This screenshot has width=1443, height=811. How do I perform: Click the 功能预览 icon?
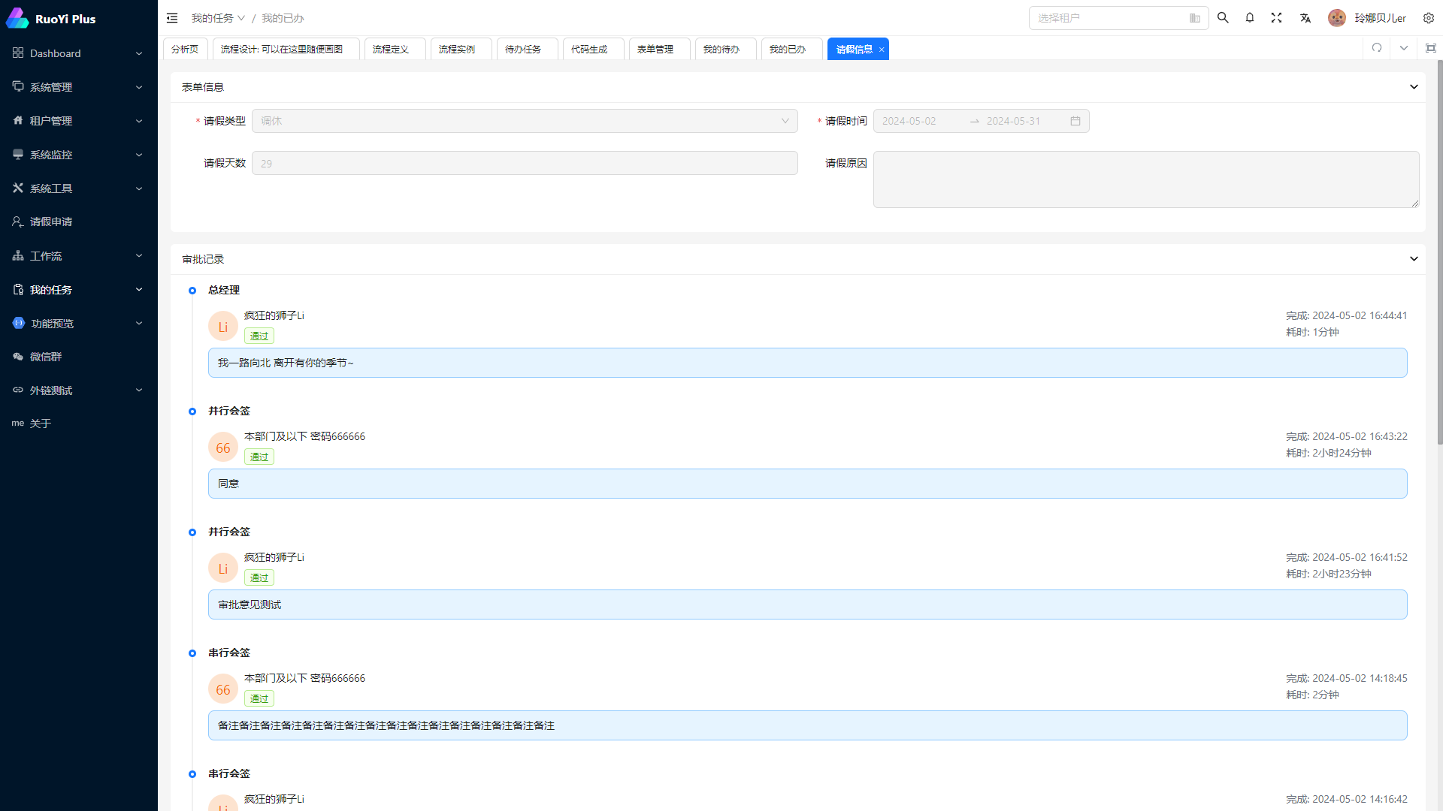[19, 323]
